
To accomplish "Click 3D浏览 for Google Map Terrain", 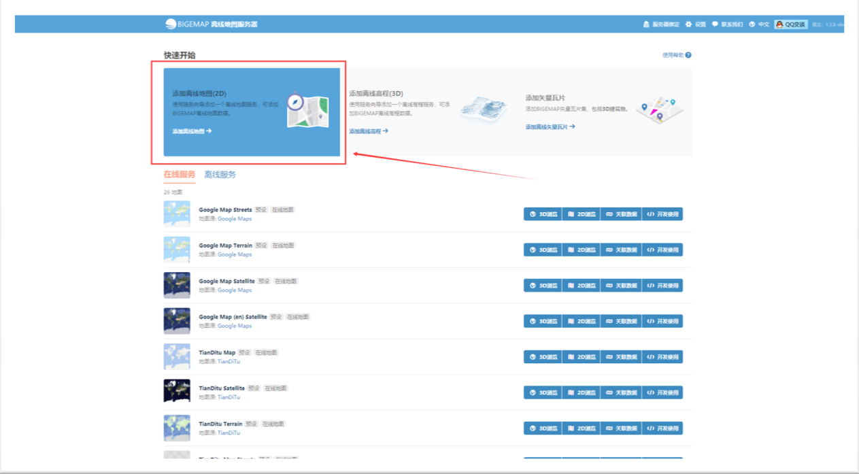I will pos(543,250).
